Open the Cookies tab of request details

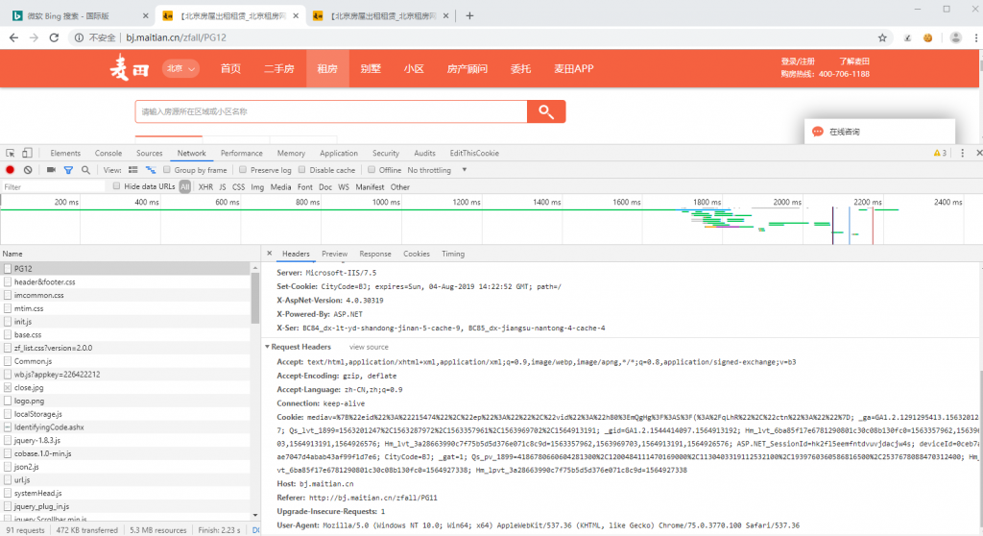[x=416, y=254]
